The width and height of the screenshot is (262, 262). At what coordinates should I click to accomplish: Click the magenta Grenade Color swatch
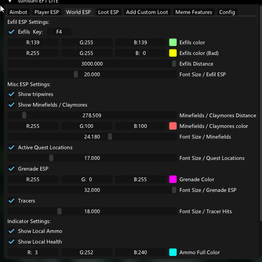pyautogui.click(x=173, y=179)
